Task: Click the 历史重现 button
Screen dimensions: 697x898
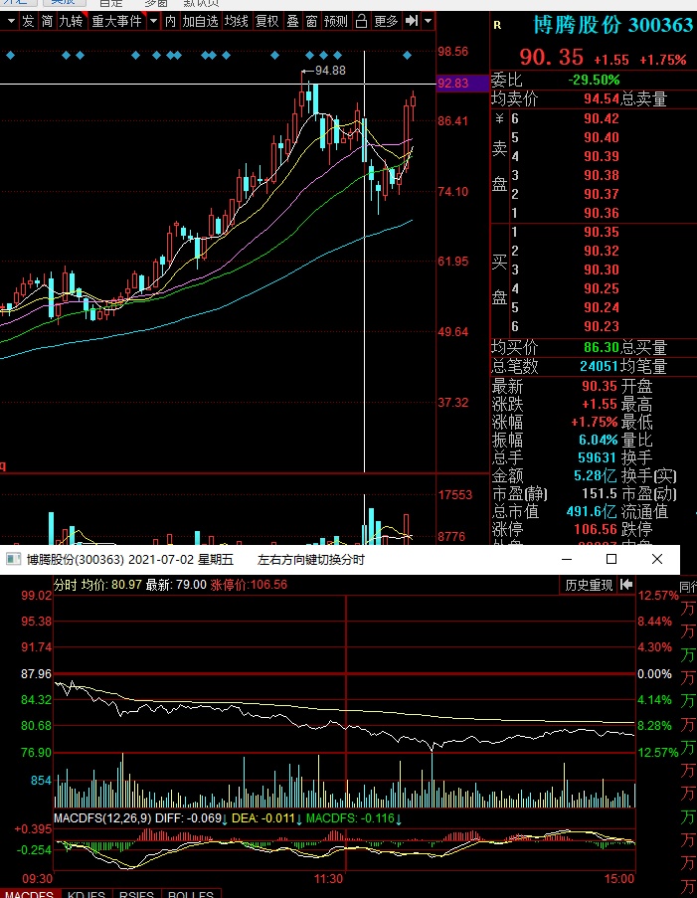Action: tap(589, 585)
